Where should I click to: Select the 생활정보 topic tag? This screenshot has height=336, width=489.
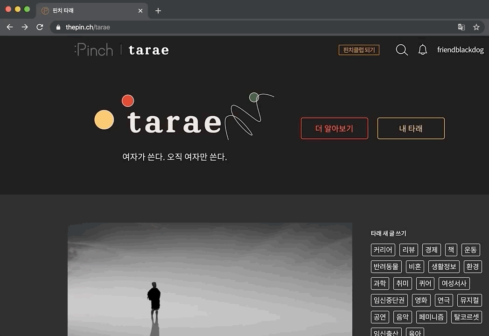click(444, 267)
